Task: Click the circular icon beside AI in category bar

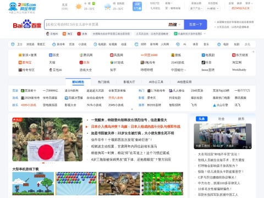Action: tap(178, 44)
